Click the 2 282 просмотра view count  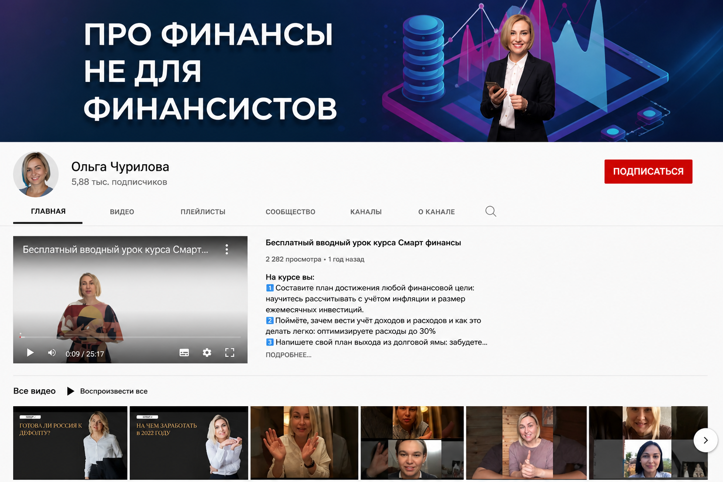(x=293, y=259)
